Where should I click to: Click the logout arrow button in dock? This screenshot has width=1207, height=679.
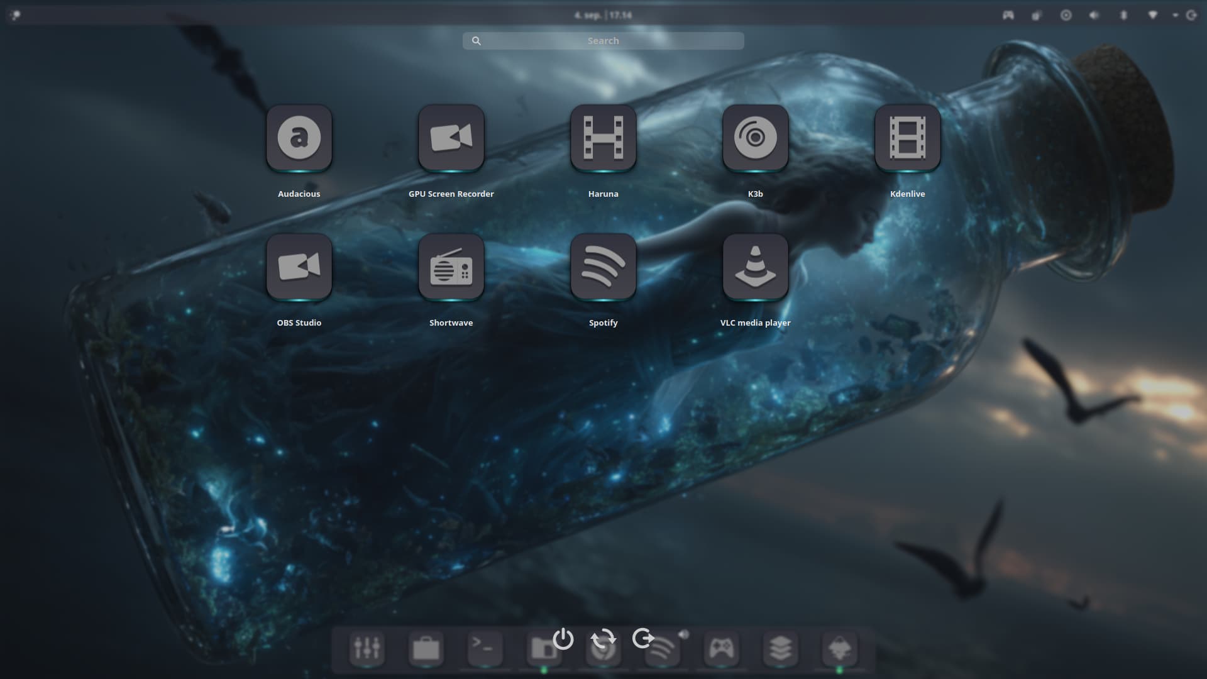point(643,639)
